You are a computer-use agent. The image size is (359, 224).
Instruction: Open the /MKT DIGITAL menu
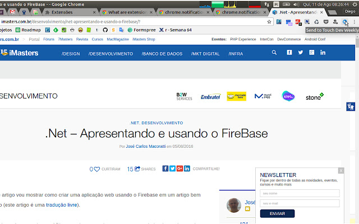pyautogui.click(x=205, y=54)
